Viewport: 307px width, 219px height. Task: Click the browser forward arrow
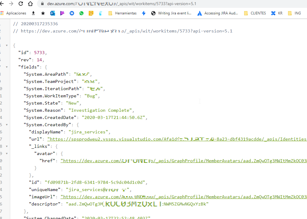[x=11, y=4]
